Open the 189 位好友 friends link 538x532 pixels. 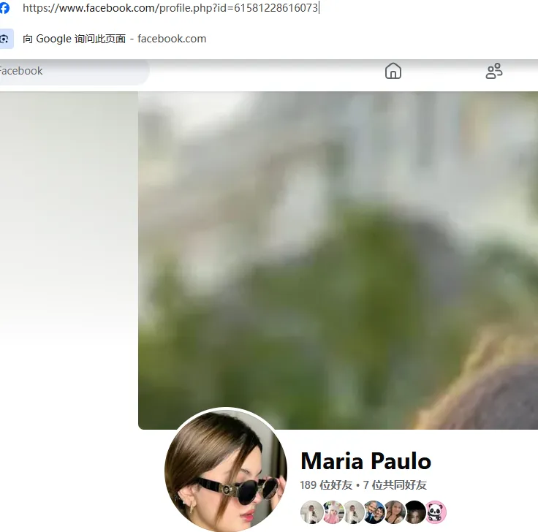click(326, 485)
